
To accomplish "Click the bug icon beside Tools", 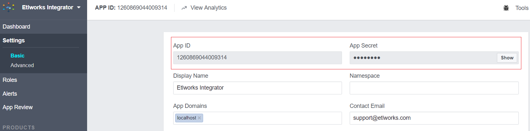I will pos(506,8).
